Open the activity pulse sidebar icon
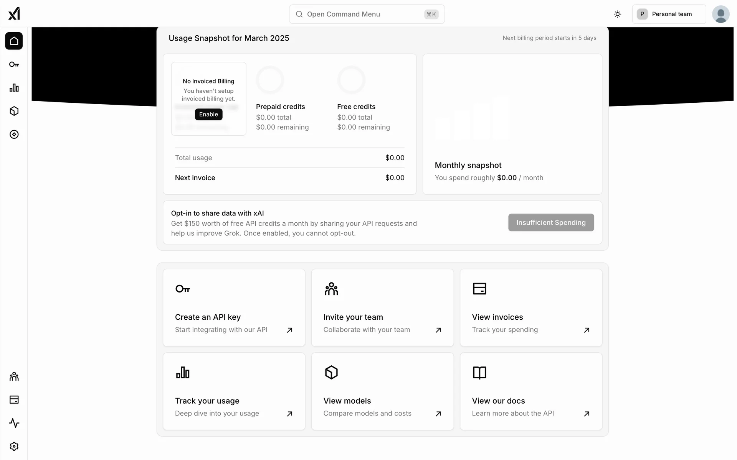 [14, 423]
